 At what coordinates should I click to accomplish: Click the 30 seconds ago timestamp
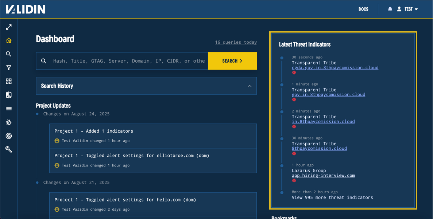point(307,57)
